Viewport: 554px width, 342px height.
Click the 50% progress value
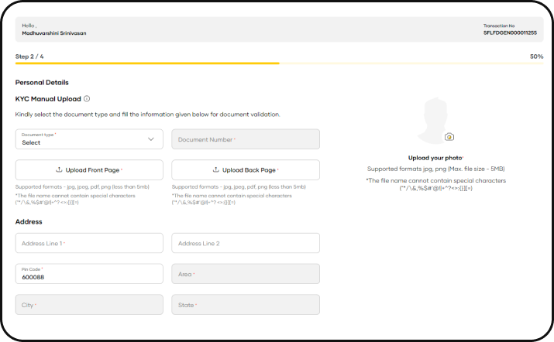pos(536,56)
